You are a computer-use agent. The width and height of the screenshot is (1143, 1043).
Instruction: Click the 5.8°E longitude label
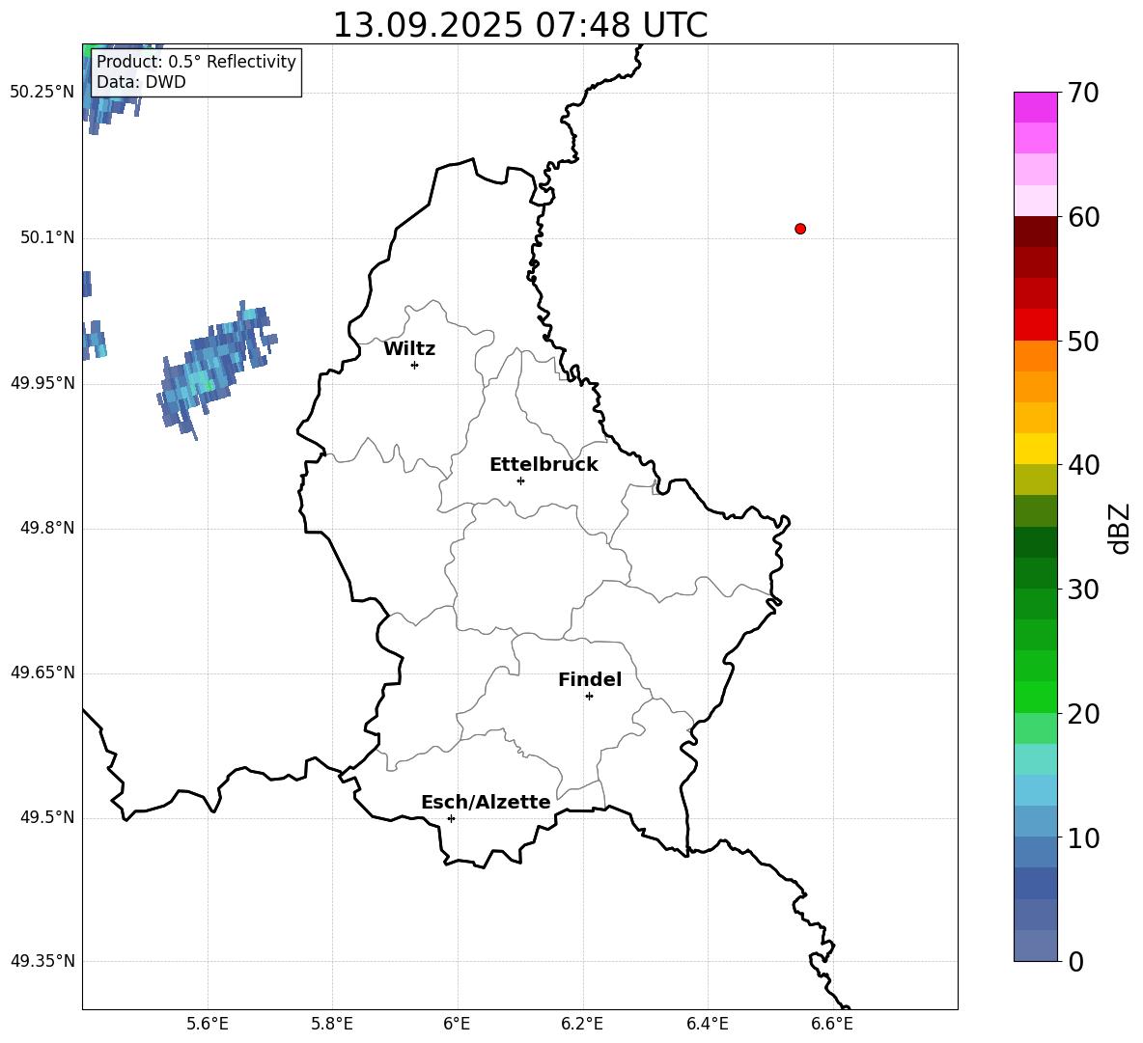click(332, 1024)
